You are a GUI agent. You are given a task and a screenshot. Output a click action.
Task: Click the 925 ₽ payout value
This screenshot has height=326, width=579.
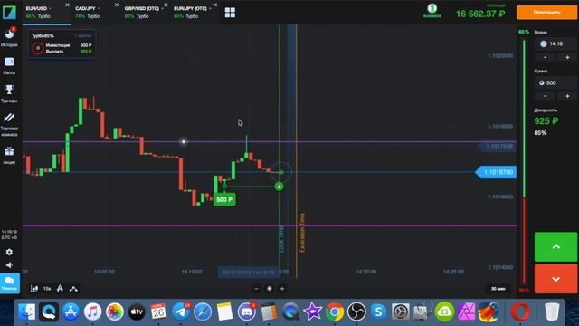[x=546, y=120]
